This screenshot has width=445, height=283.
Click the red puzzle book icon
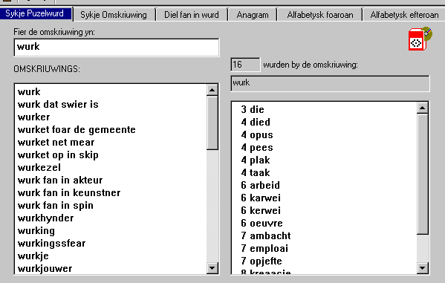tap(420, 39)
